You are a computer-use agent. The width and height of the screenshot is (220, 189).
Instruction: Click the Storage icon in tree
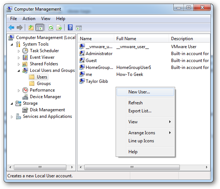point(18,103)
